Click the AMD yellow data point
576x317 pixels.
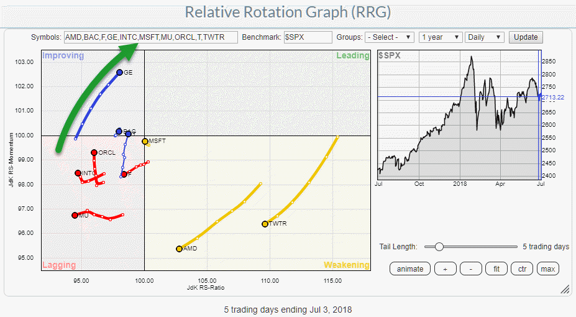pos(180,249)
